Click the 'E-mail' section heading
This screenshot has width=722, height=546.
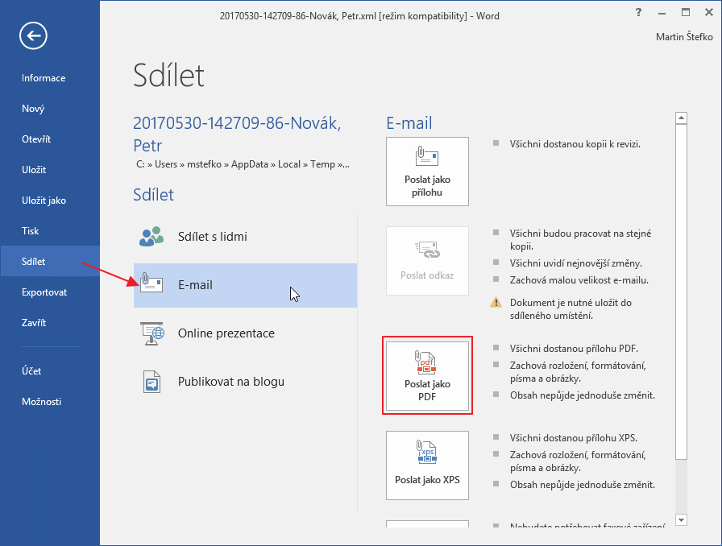[x=409, y=123]
